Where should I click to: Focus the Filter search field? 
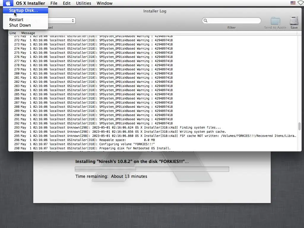point(232,20)
